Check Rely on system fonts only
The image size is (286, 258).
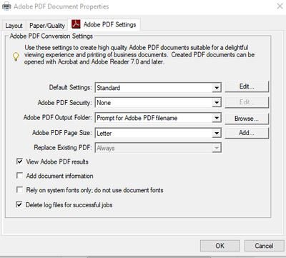[19, 190]
